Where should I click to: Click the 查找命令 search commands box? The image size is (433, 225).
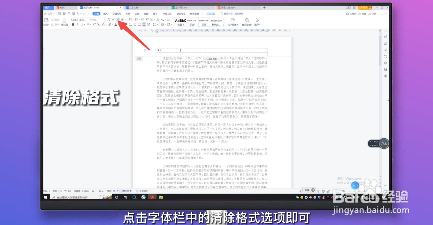click(x=232, y=14)
